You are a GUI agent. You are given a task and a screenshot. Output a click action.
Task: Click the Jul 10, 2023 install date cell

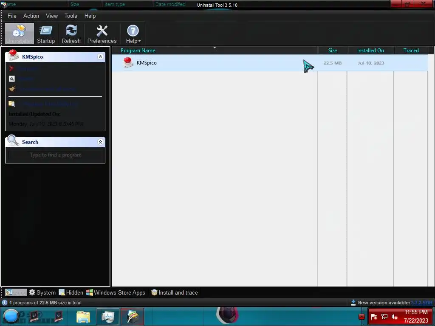pos(371,63)
